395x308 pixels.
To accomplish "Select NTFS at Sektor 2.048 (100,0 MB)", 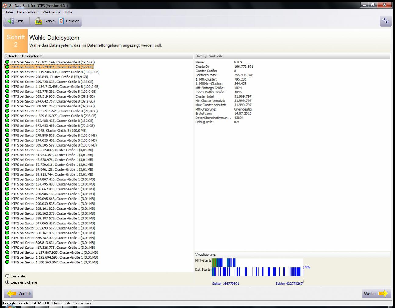I will (x=46, y=131).
